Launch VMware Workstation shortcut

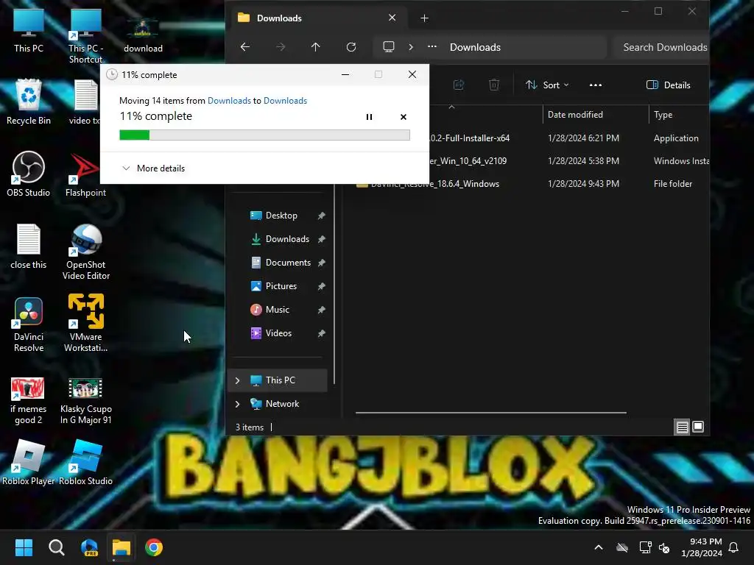coord(85,324)
